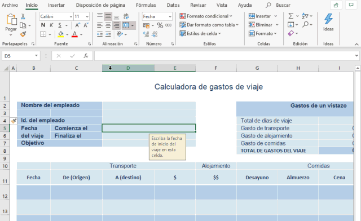Click the Pegar (Paste) icon
This screenshot has width=361, height=221.
click(11, 20)
